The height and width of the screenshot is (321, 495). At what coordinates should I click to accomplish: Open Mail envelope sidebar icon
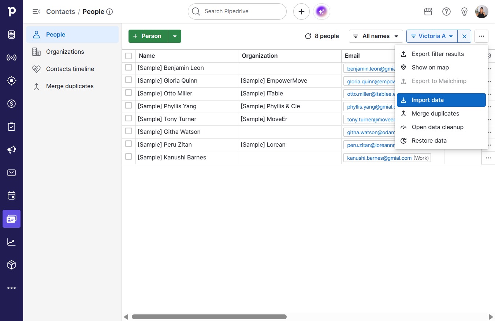tap(11, 173)
